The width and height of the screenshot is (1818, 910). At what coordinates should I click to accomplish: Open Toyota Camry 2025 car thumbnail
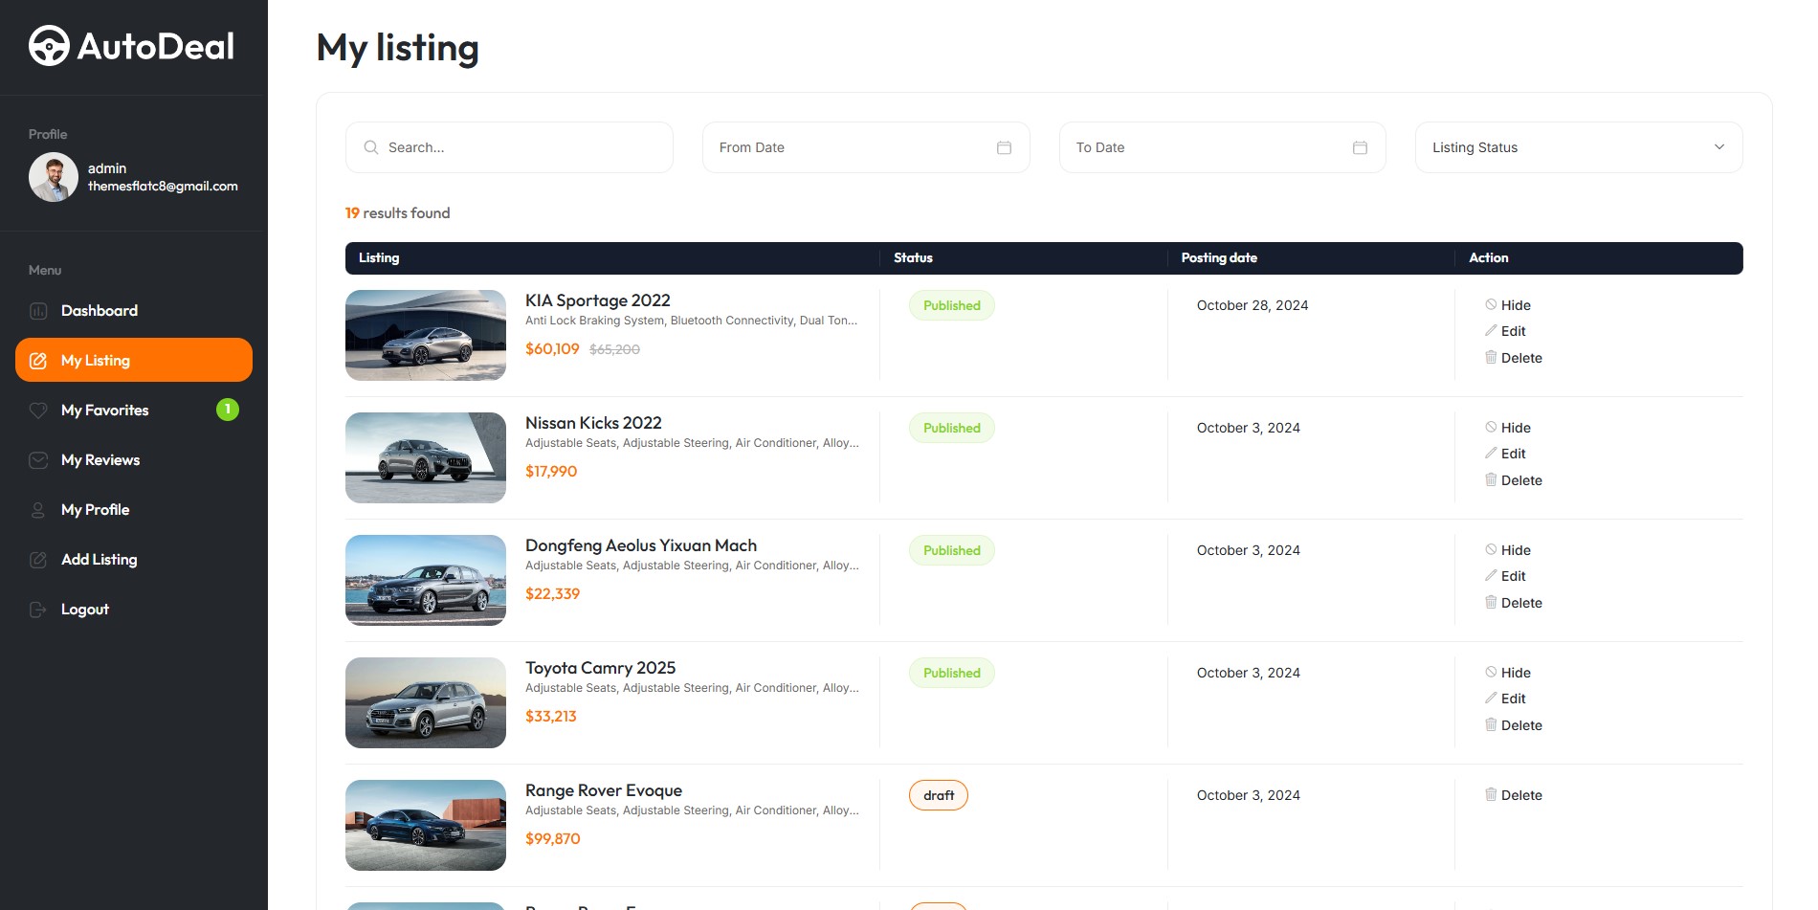(426, 702)
